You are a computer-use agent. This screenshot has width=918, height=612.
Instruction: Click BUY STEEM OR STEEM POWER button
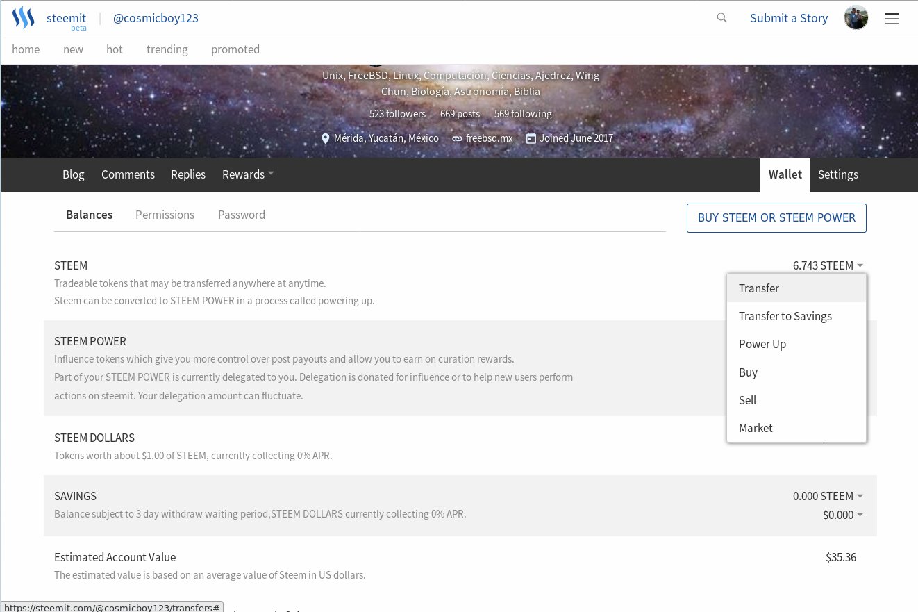pos(776,217)
